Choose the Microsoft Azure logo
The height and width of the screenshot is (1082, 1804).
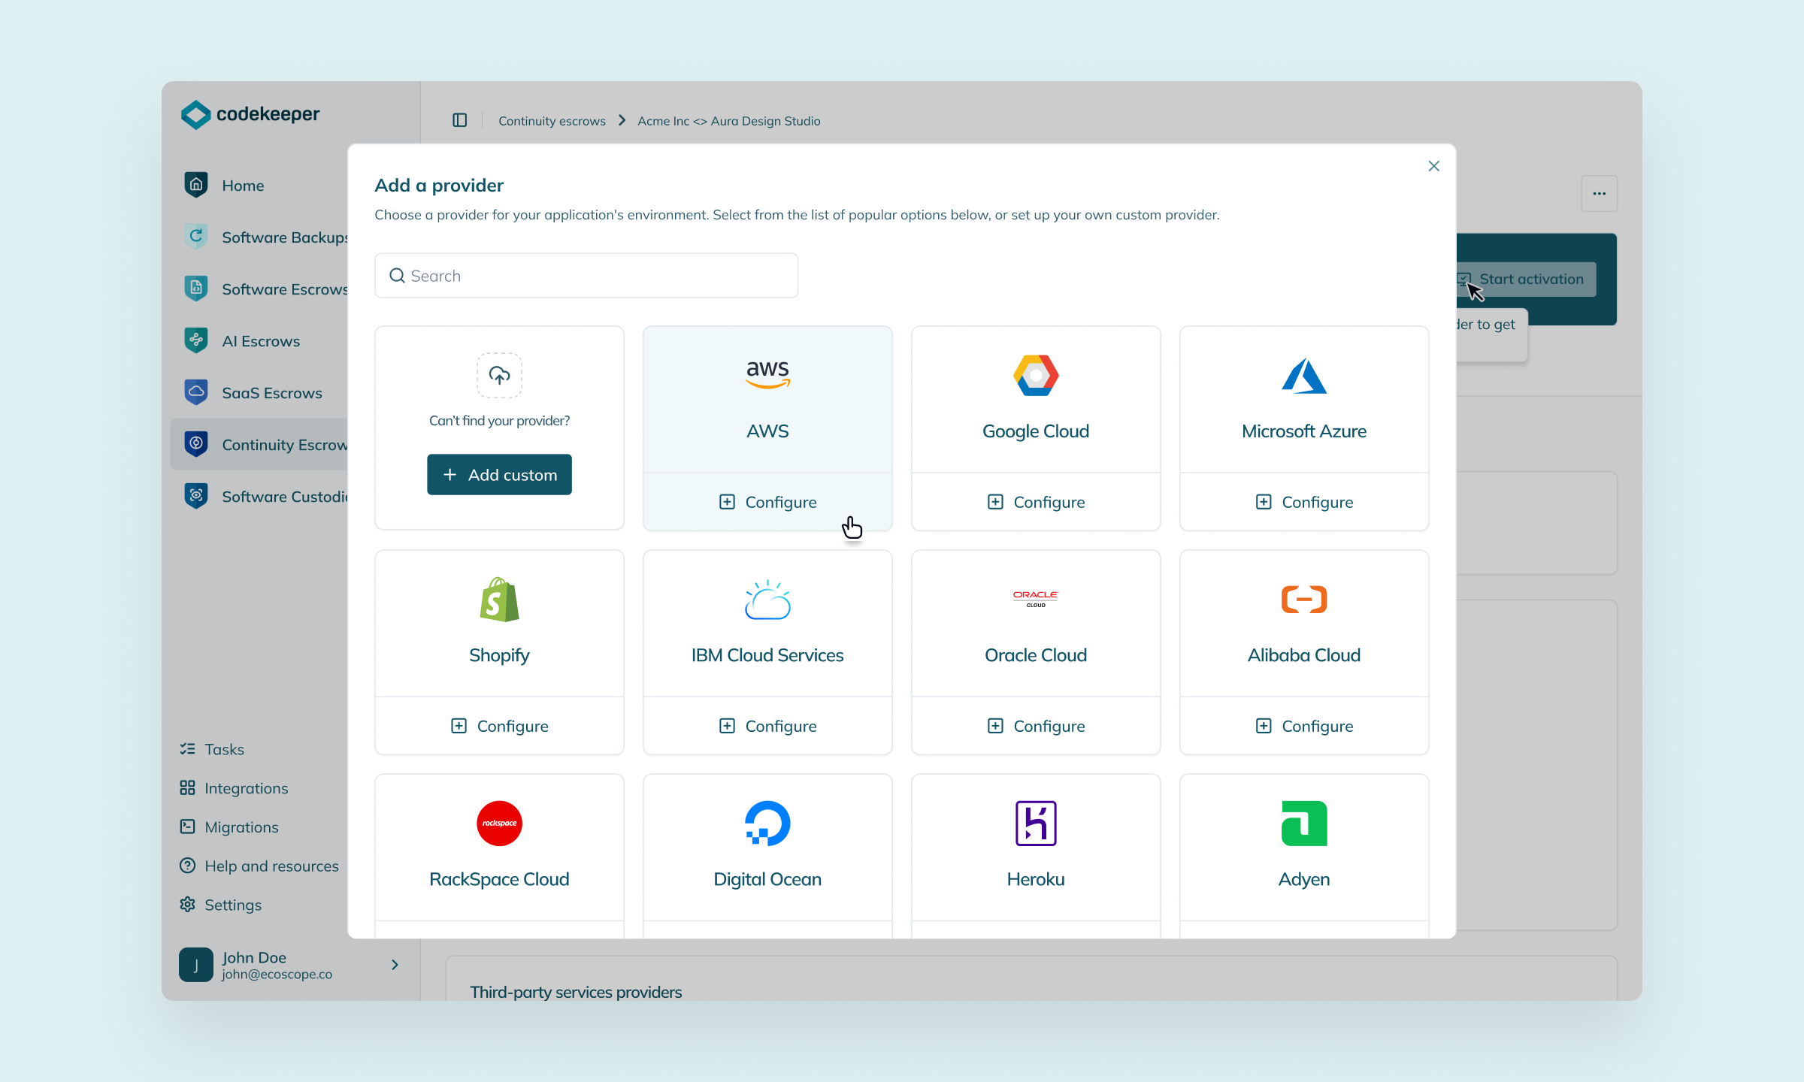1304,376
